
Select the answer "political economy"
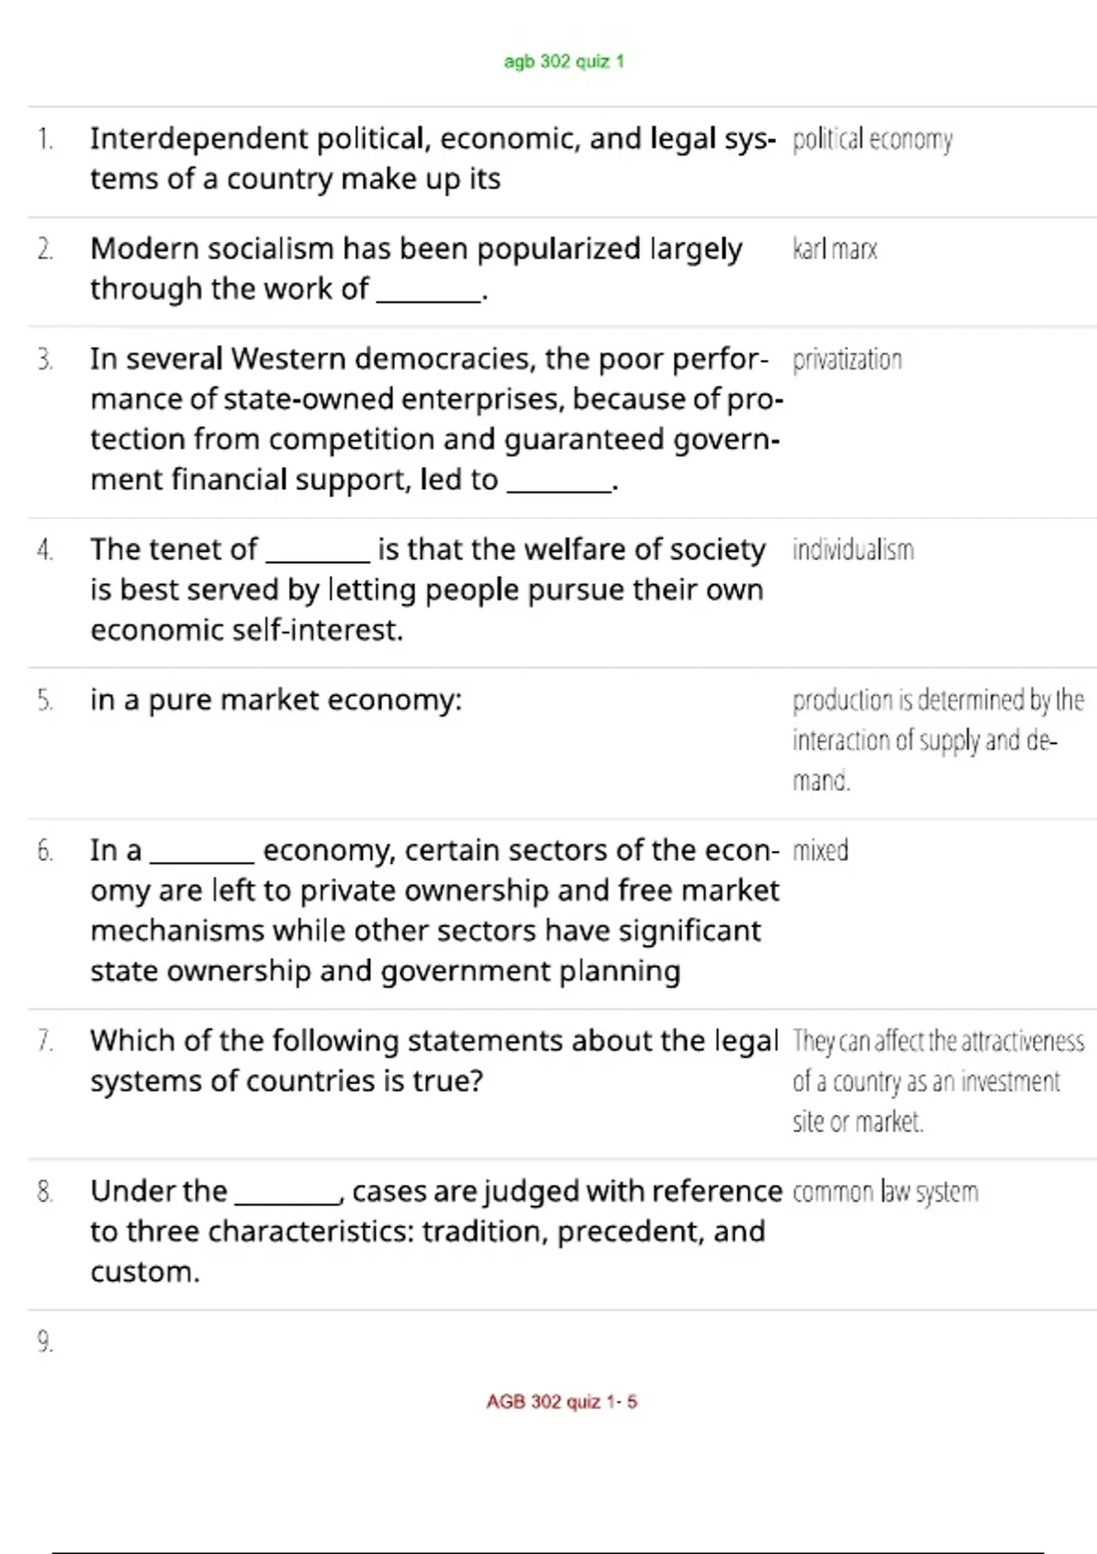click(872, 140)
